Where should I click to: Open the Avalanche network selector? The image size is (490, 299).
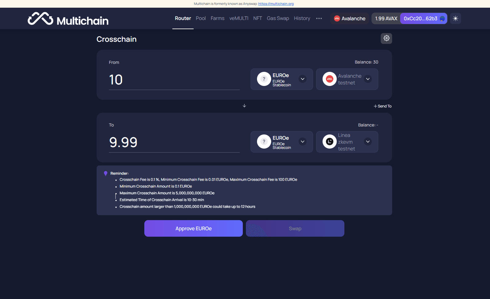pos(350,18)
